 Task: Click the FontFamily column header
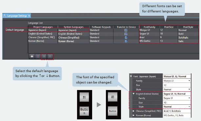coord(150,27)
